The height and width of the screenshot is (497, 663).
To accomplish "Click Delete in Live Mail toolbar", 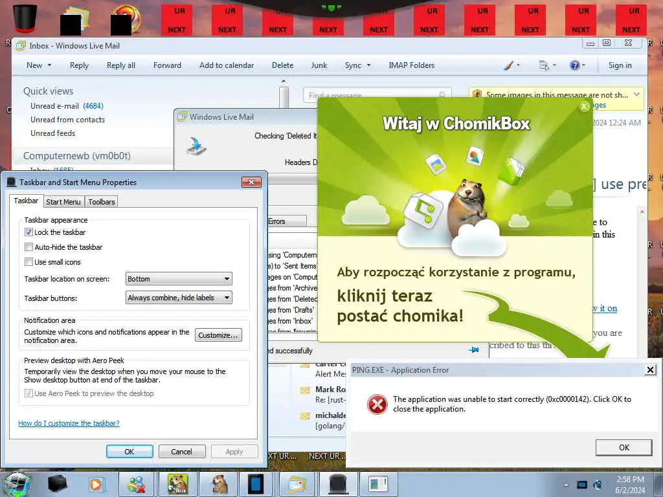I will tap(282, 65).
